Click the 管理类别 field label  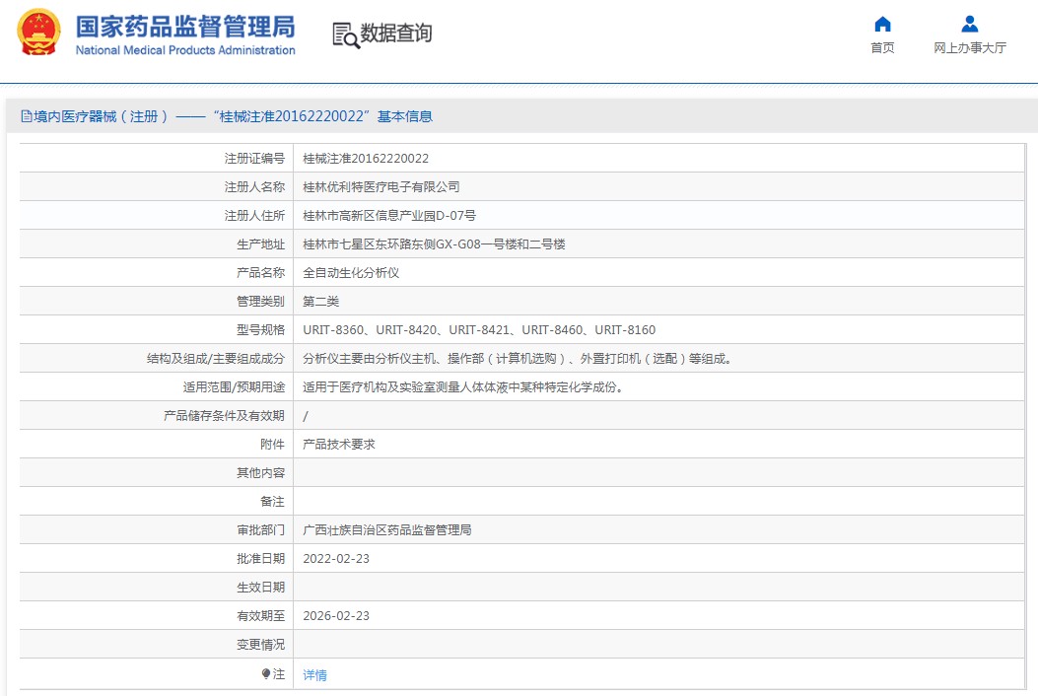pyautogui.click(x=261, y=302)
